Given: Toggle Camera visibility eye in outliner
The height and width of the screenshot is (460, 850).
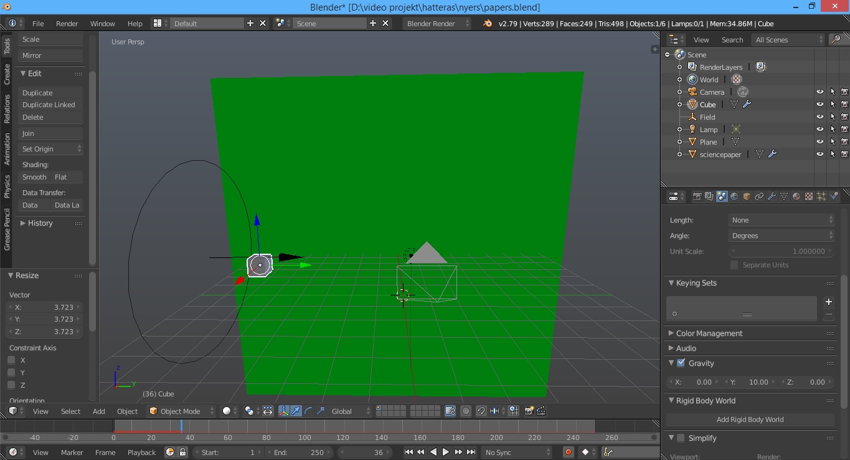Looking at the screenshot, I should click(x=820, y=92).
